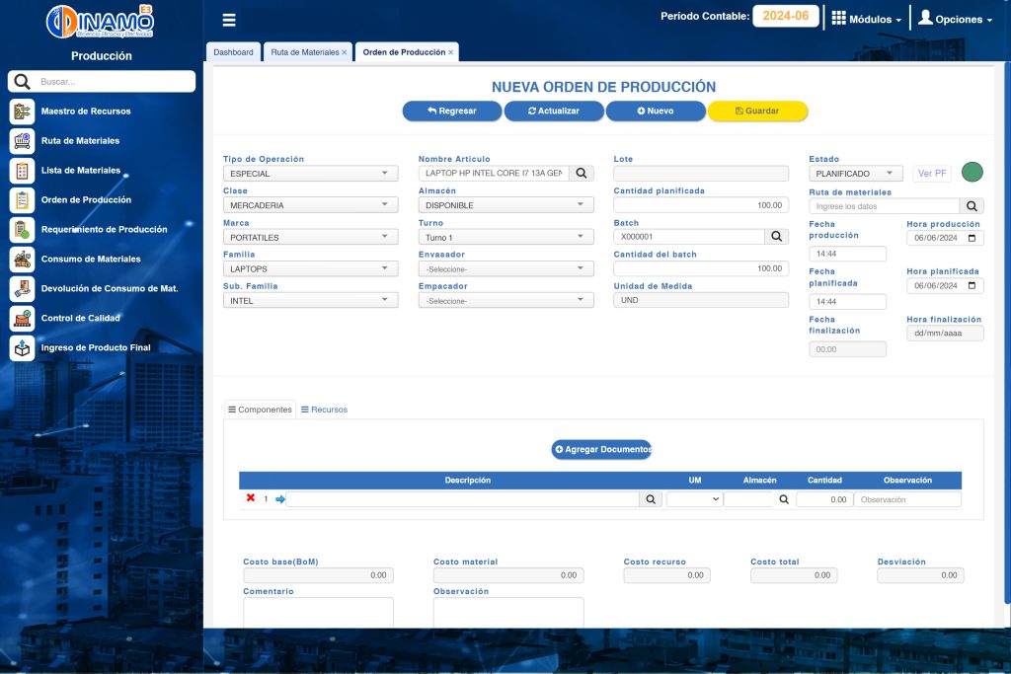1011x674 pixels.
Task: Open Maestro de Recursos sidebar icon
Action: (x=22, y=112)
